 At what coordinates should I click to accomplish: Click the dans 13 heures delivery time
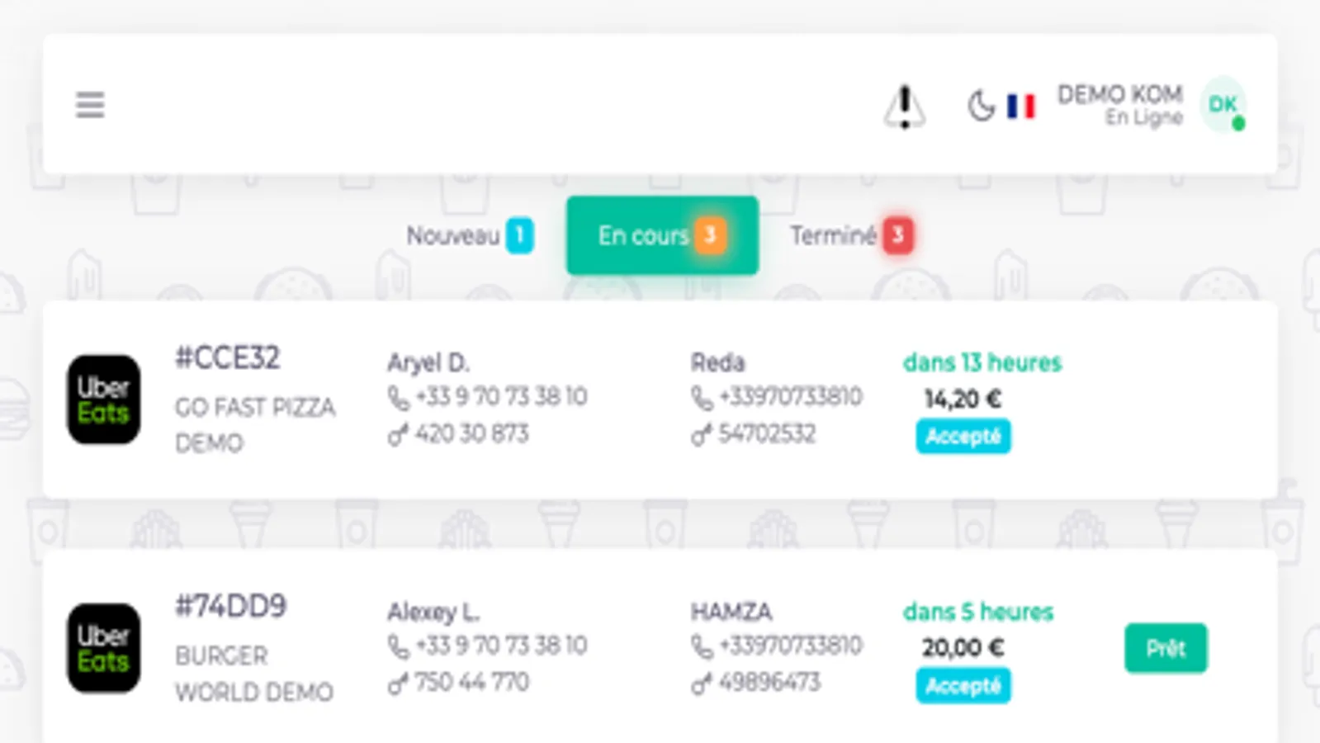point(982,362)
